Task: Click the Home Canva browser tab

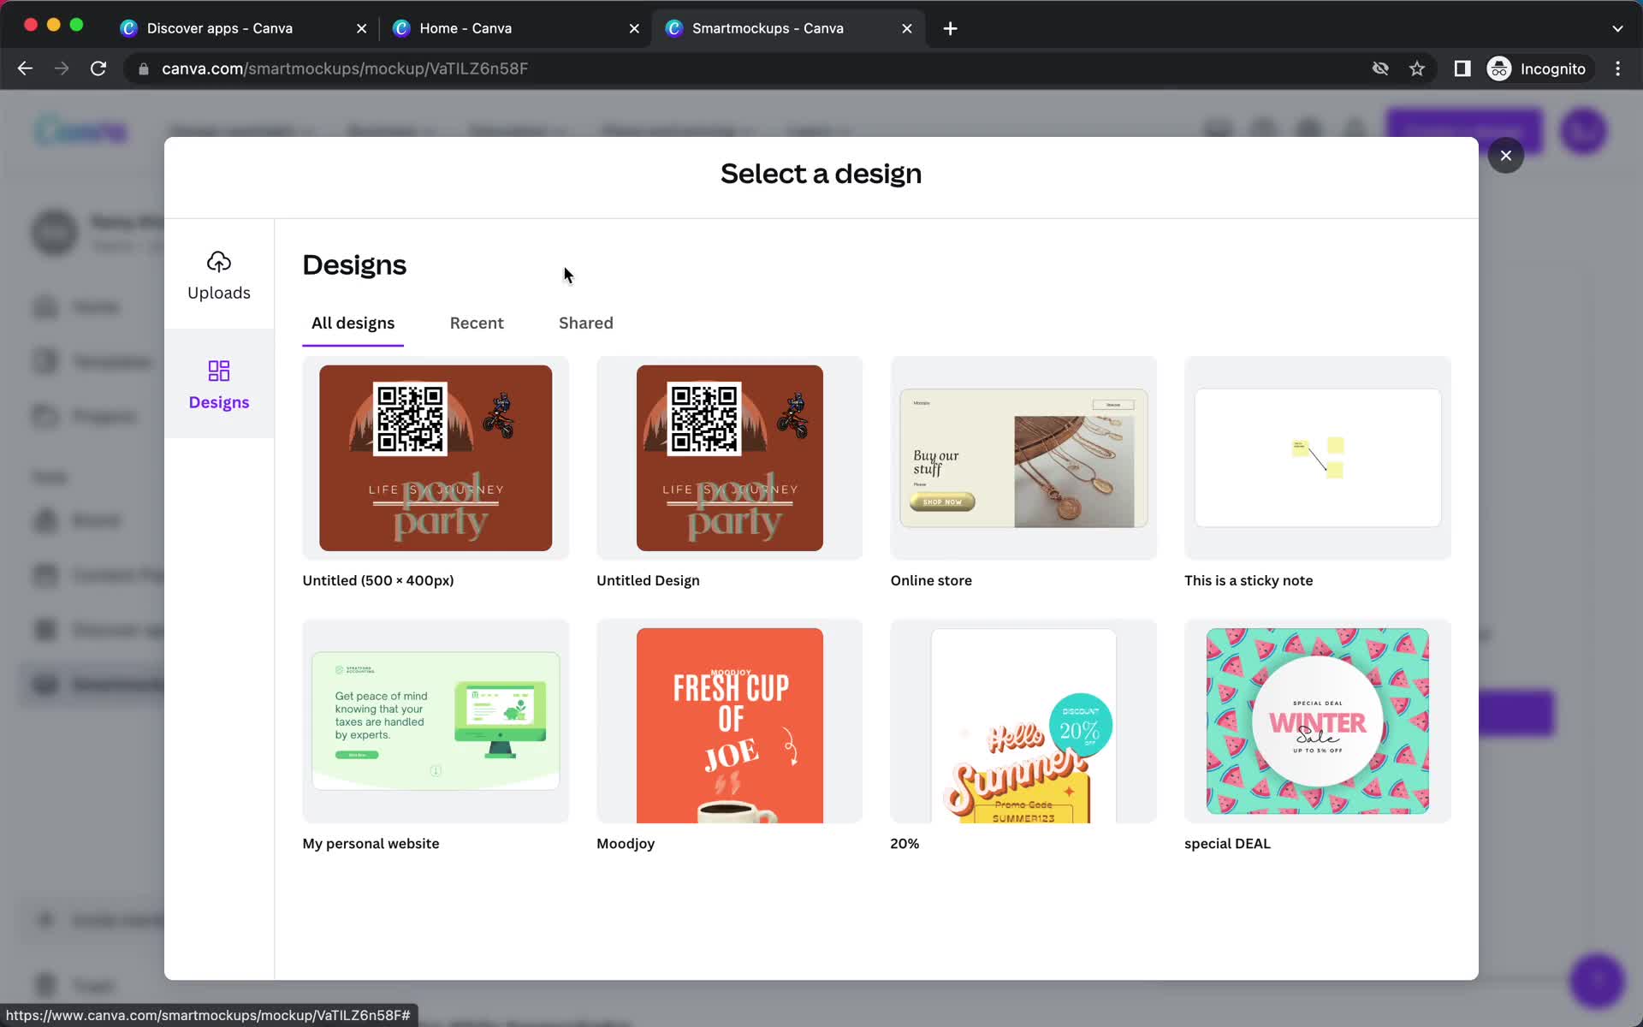Action: coord(467,27)
